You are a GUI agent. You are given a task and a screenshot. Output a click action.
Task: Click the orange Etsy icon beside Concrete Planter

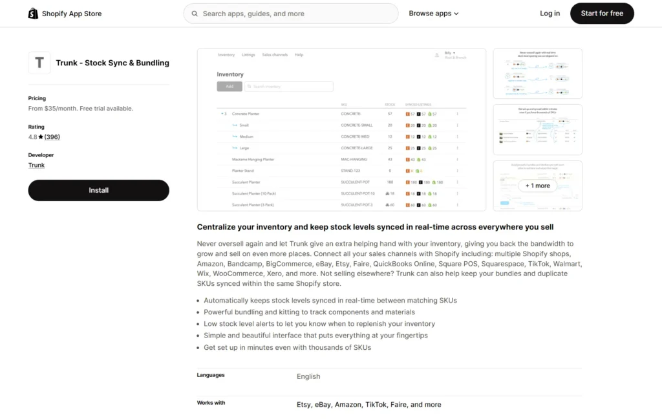coord(407,114)
